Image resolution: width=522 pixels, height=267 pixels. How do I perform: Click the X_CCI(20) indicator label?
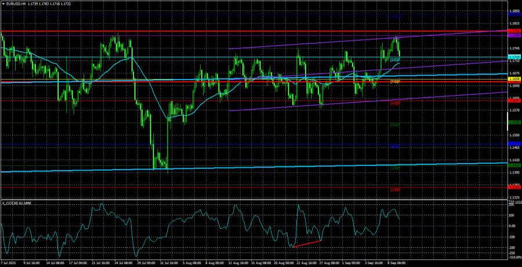17,203
